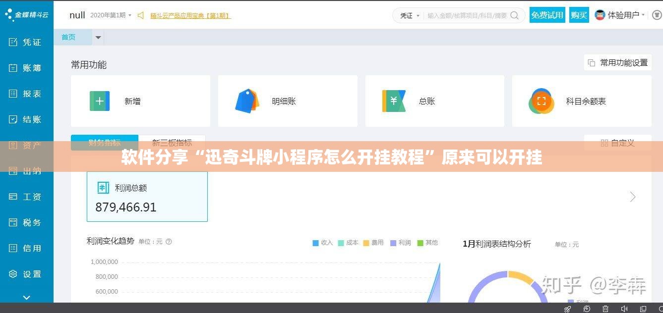
Task: Click the 1,000,000 axis label
Action: pyautogui.click(x=104, y=261)
